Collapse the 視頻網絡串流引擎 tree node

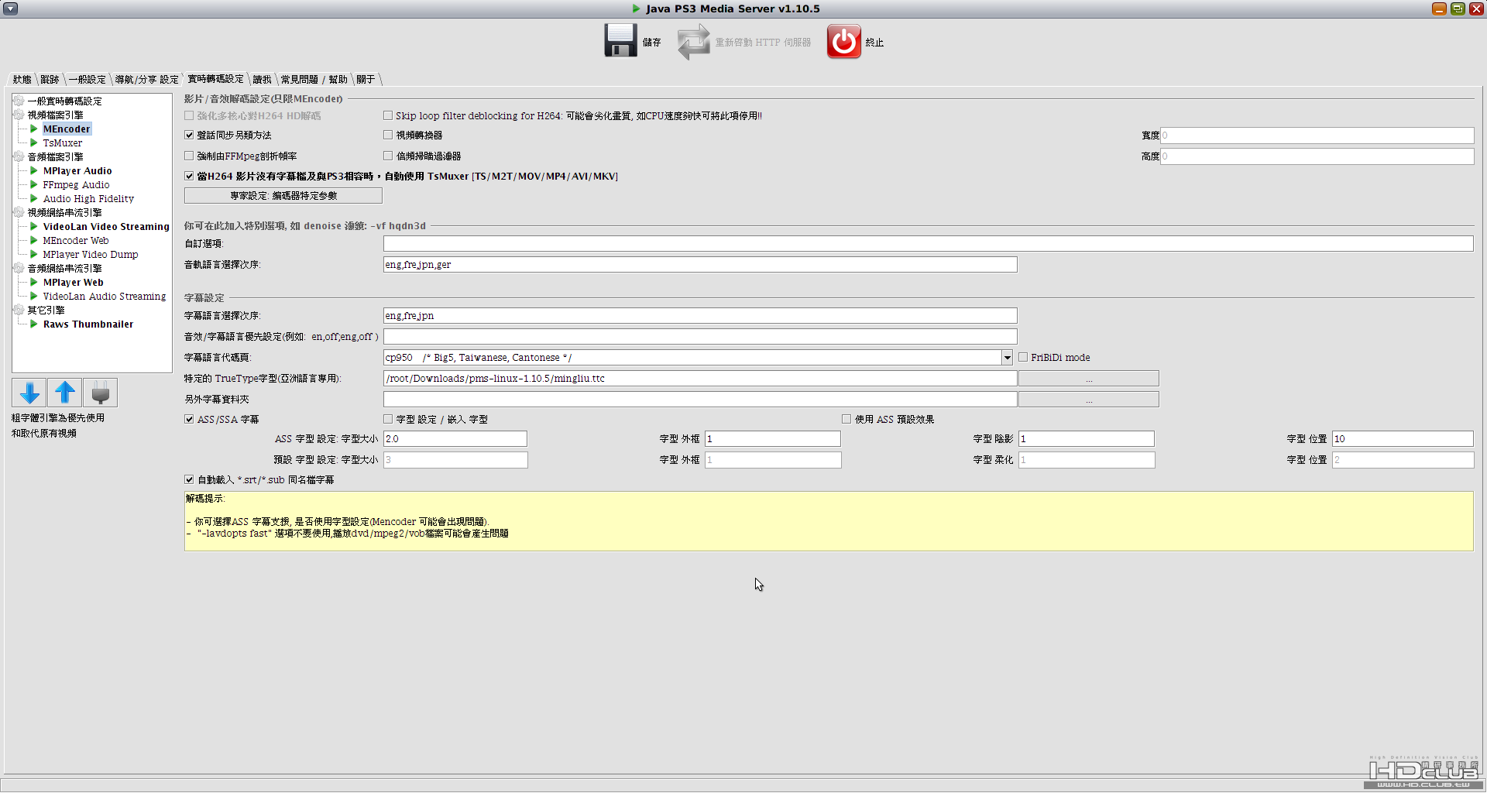[x=19, y=212]
